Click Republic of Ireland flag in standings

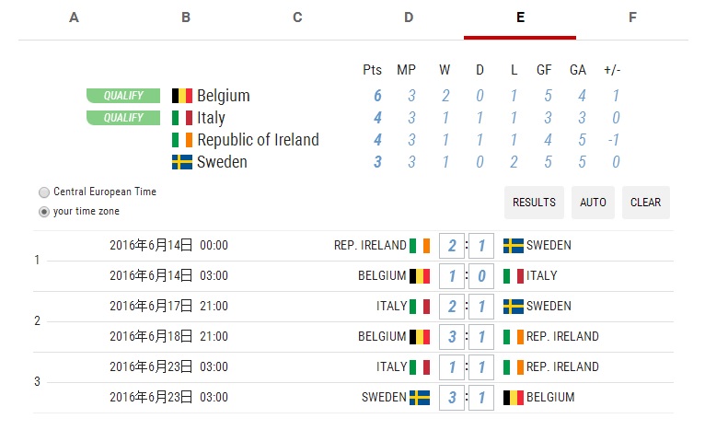[x=182, y=140]
